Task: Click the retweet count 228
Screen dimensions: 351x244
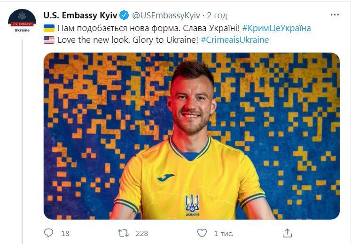Action: pyautogui.click(x=141, y=233)
